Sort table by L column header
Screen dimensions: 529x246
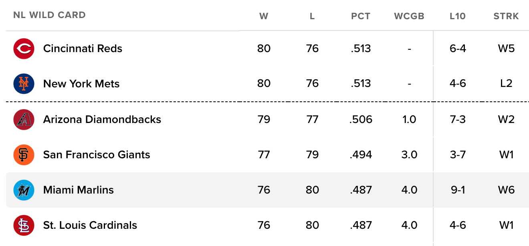pyautogui.click(x=312, y=16)
